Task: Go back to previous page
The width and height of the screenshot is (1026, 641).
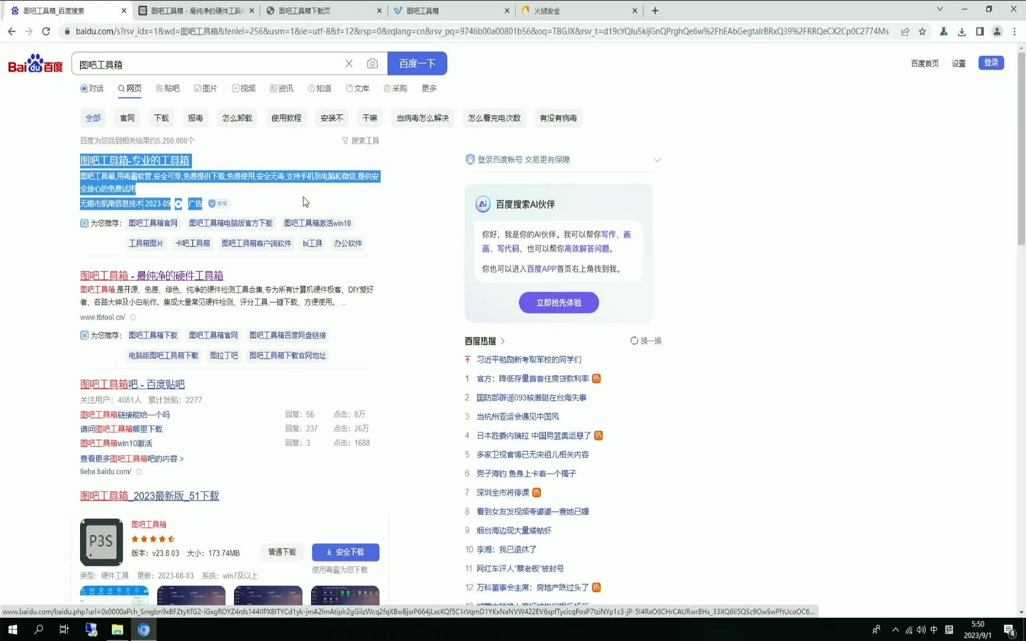Action: [12, 31]
